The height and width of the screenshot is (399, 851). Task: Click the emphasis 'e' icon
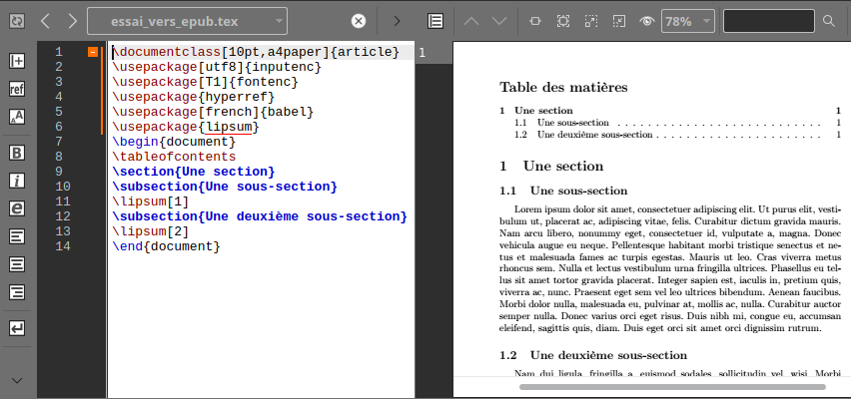pyautogui.click(x=17, y=208)
